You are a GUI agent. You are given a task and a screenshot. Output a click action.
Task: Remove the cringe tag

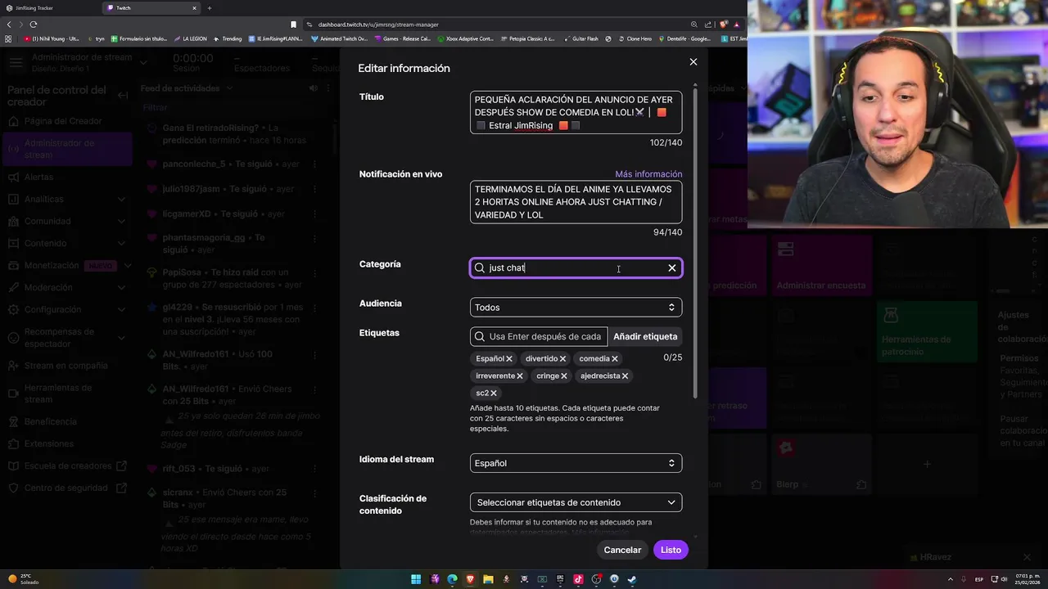[x=564, y=376]
